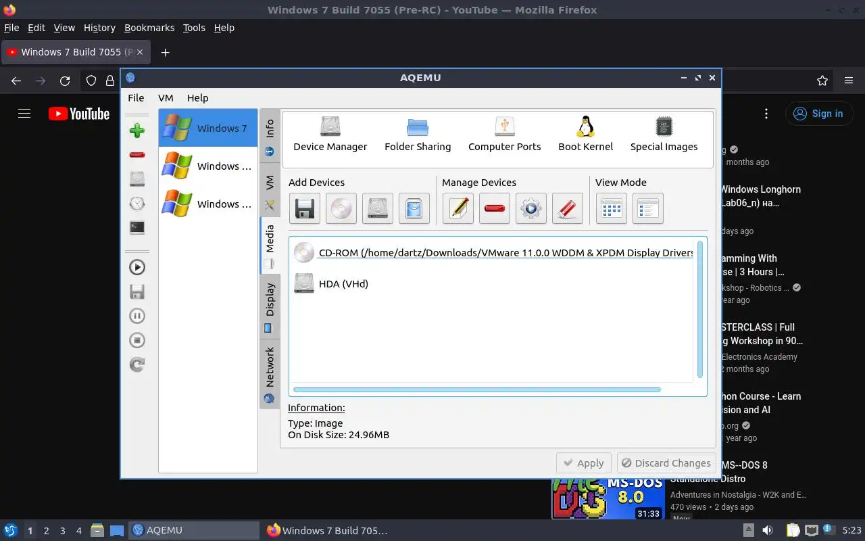Open YouTube settings three-dot menu
The height and width of the screenshot is (541, 865).
pos(766,114)
